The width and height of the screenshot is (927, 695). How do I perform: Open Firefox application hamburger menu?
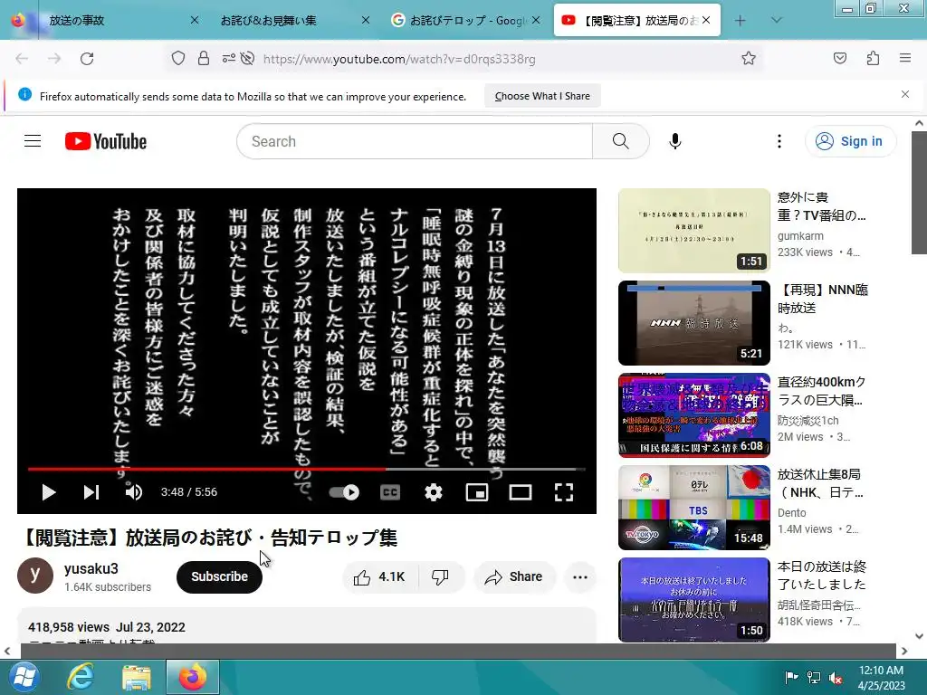click(x=905, y=59)
